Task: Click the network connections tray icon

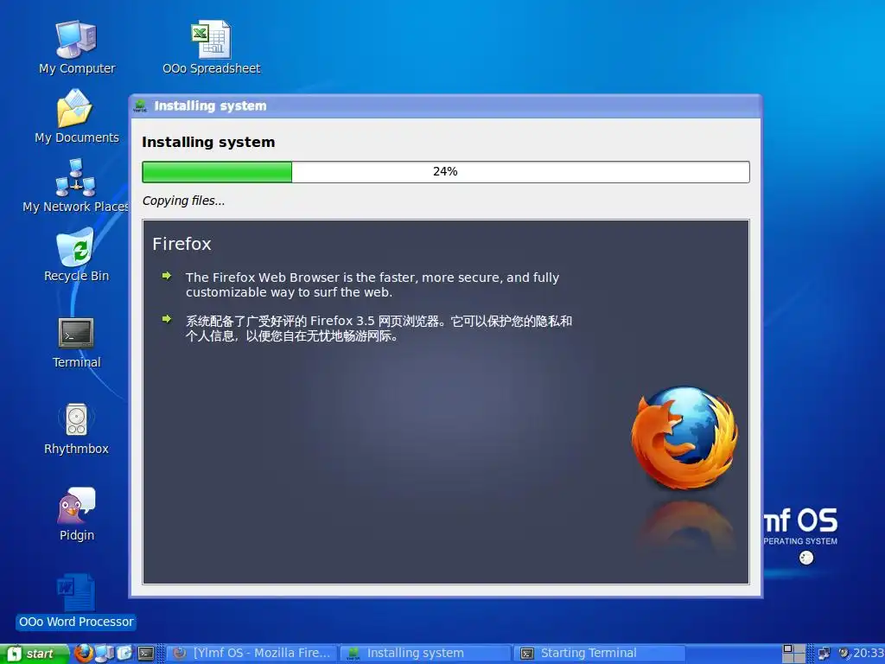Action: tap(824, 654)
